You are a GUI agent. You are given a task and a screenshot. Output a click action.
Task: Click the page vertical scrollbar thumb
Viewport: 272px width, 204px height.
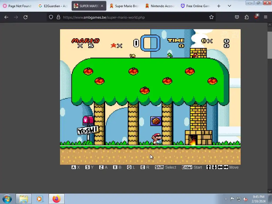(270, 45)
